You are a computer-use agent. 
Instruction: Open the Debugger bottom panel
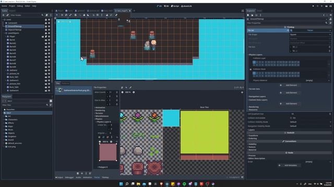69,178
